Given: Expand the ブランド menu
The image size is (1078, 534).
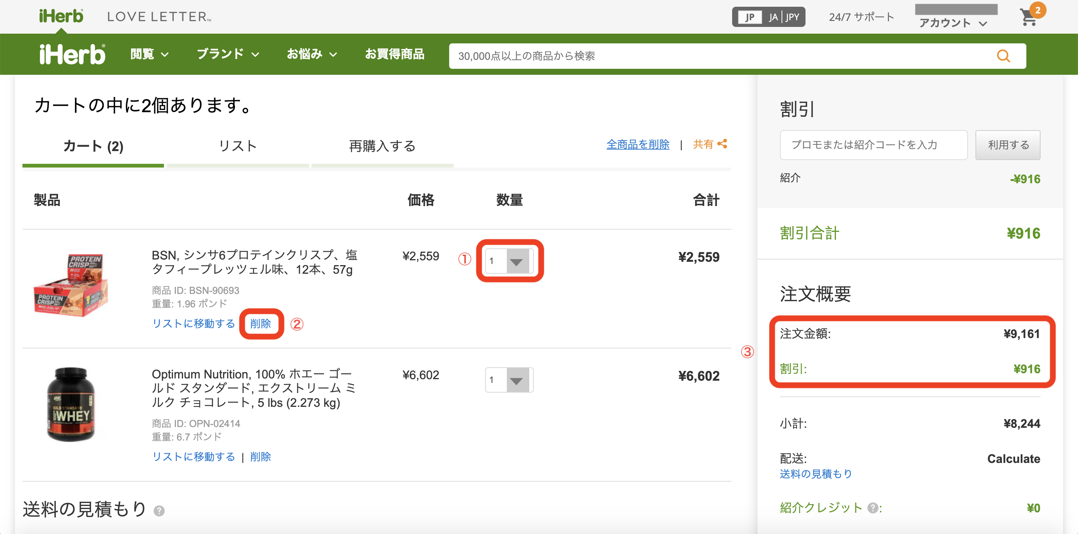Looking at the screenshot, I should point(228,54).
